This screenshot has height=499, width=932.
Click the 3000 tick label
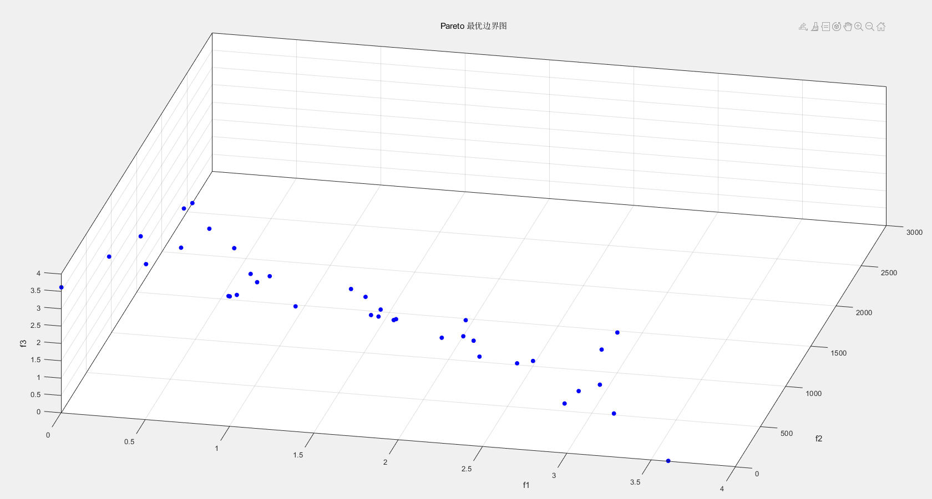pyautogui.click(x=915, y=232)
